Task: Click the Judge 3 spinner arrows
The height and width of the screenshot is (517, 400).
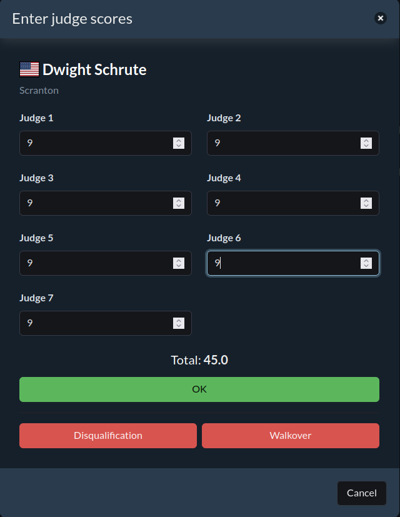Action: click(179, 203)
